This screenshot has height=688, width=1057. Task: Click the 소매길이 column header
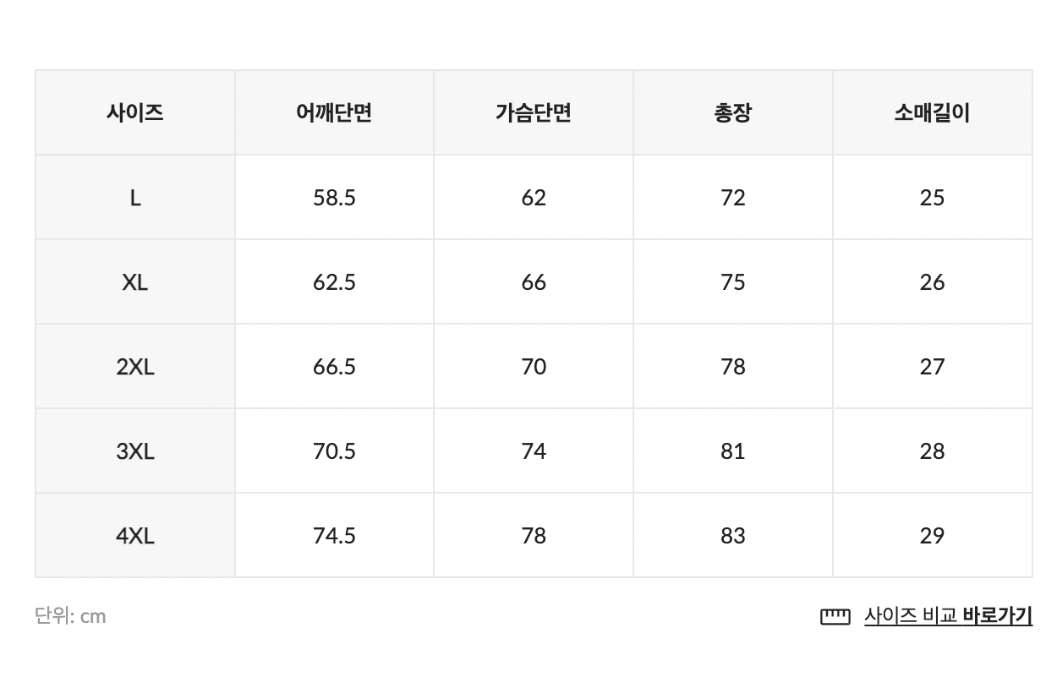coord(932,112)
